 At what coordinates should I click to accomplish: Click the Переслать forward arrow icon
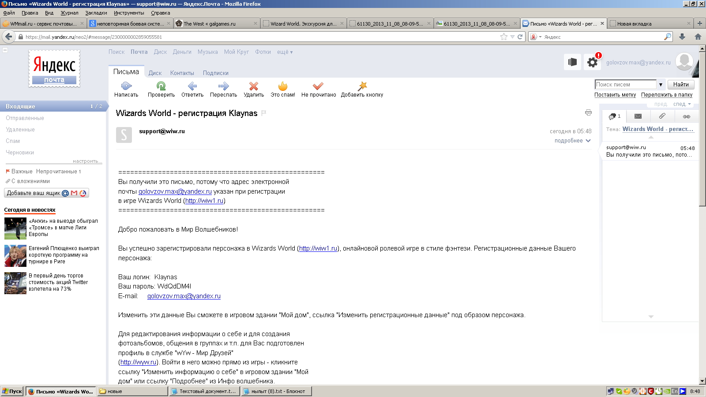click(223, 86)
